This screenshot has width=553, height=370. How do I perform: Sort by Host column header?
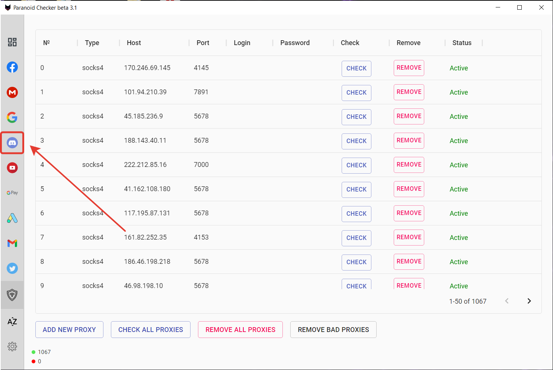[x=134, y=43]
